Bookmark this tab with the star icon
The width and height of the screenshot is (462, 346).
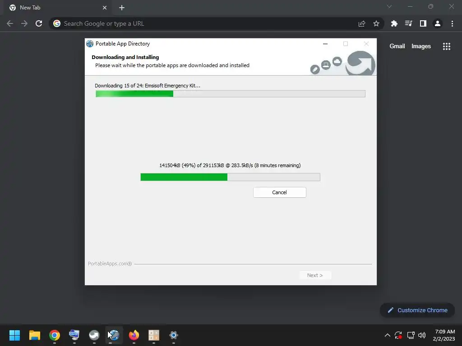(376, 23)
